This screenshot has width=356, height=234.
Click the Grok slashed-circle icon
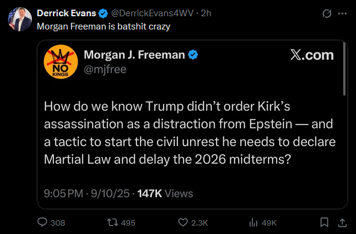(327, 14)
